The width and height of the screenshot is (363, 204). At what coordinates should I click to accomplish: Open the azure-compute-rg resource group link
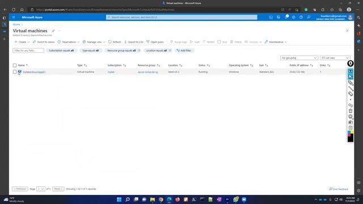147,72
